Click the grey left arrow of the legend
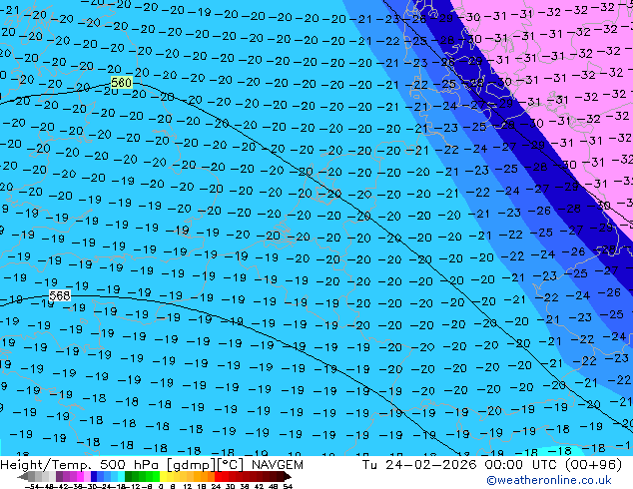 pos(23,476)
